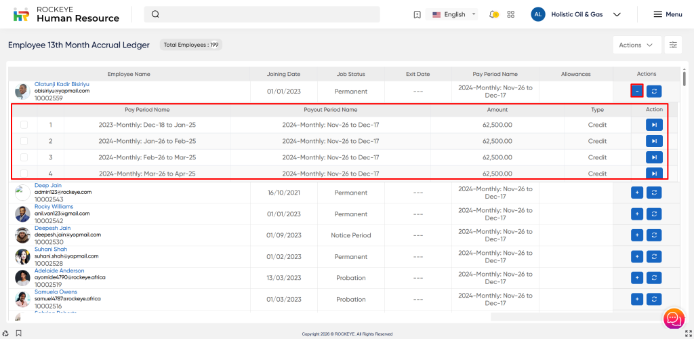Click refresh icon for Olatunji Kadir Bisiriyu
694x339 pixels.
pos(654,91)
